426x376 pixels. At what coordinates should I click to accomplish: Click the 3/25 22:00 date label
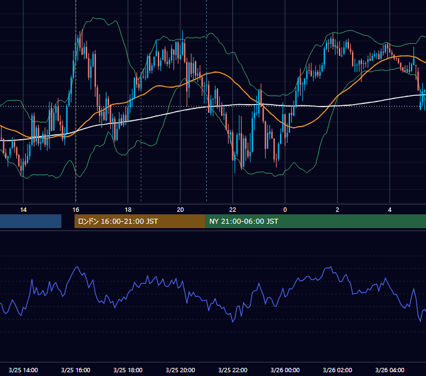[x=233, y=370]
